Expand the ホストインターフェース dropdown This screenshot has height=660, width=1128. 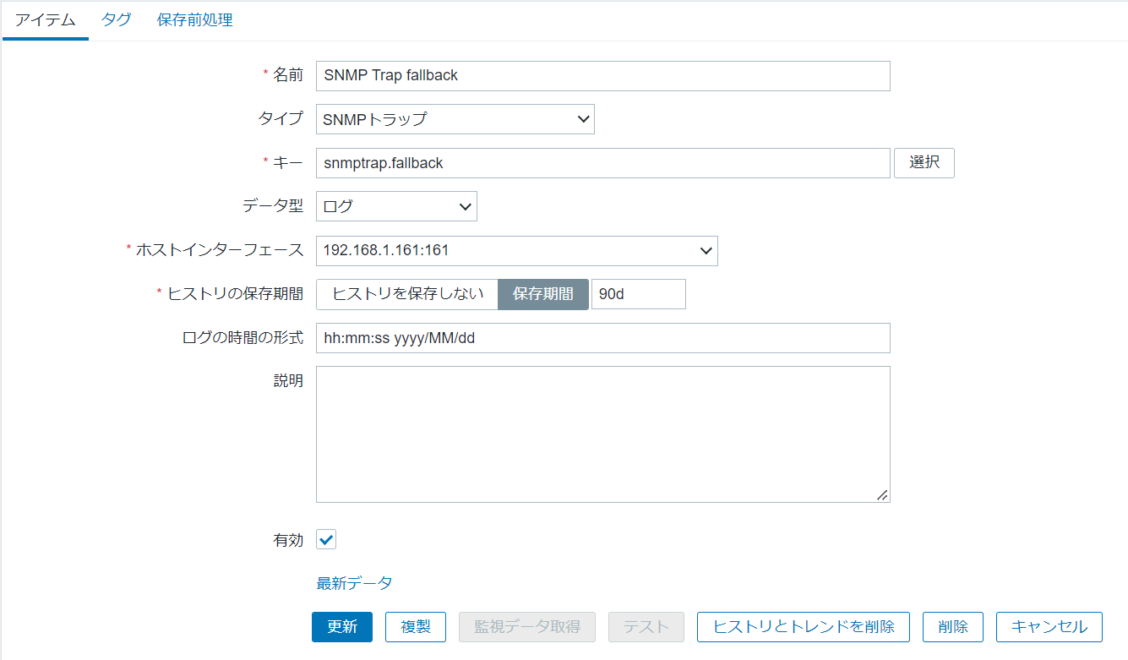tap(516, 250)
